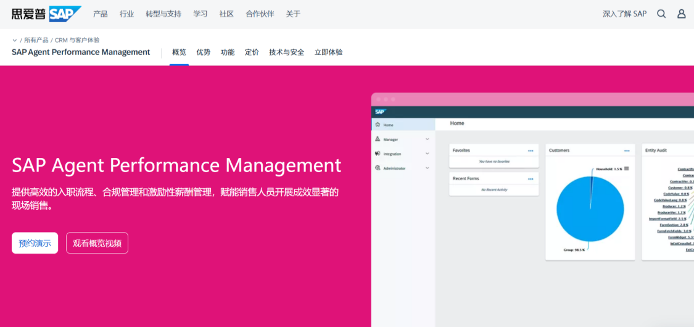Click 'No Recent Activity' text
694x327 pixels.
494,190
